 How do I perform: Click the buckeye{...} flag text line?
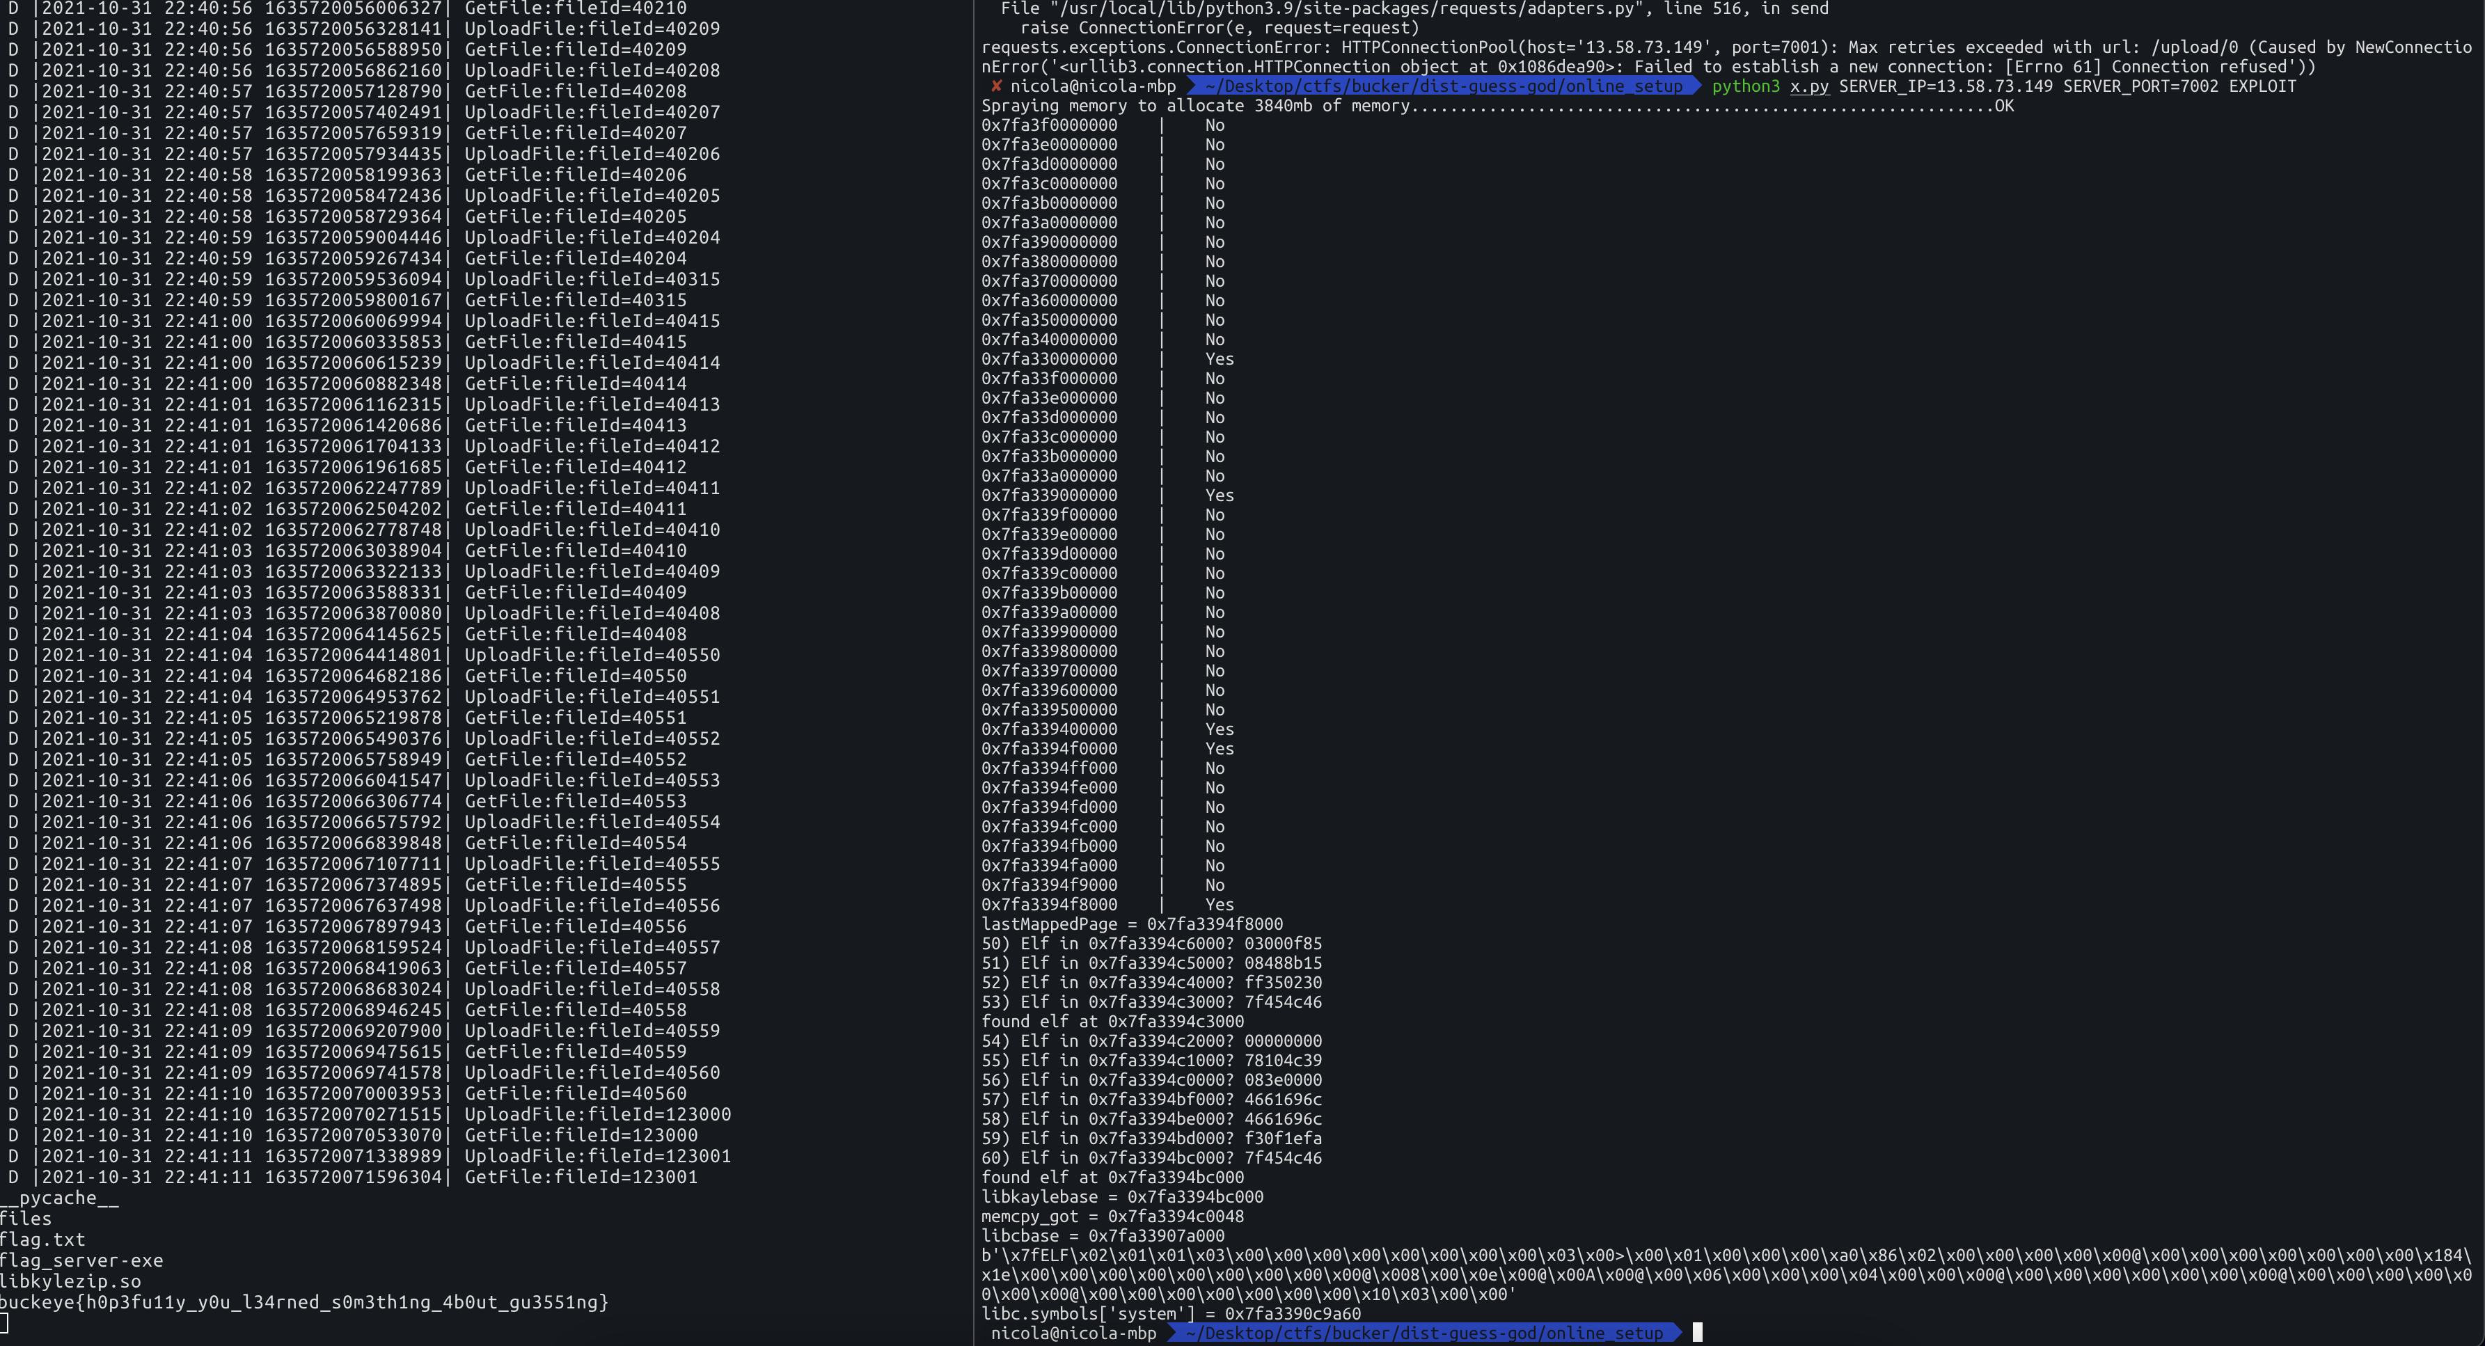[x=304, y=1301]
